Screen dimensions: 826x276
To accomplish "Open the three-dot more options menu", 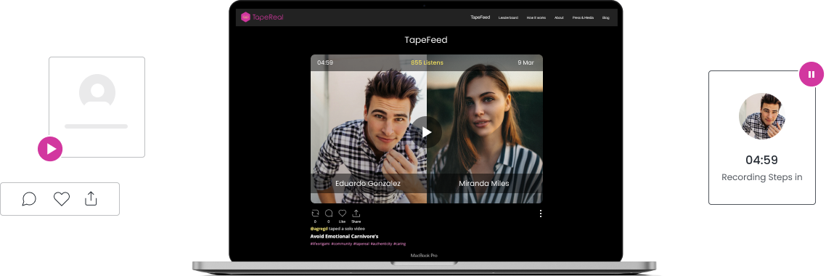I will (541, 214).
